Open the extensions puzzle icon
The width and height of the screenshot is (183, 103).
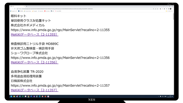(x=164, y=9)
